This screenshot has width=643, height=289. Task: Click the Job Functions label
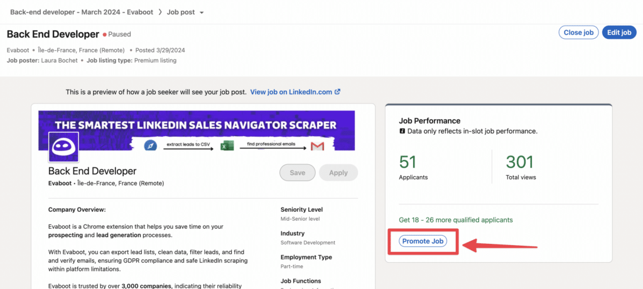click(301, 281)
